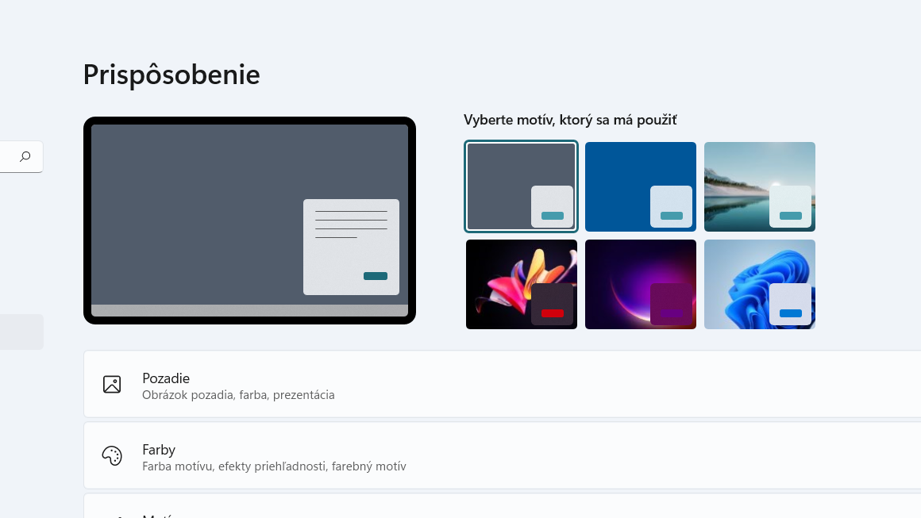Click the Obrázok pozadia, farba, prezentácia text

[238, 394]
